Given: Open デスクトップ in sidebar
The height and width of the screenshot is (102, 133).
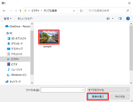Looking at the screenshot, I should pos(15,49).
